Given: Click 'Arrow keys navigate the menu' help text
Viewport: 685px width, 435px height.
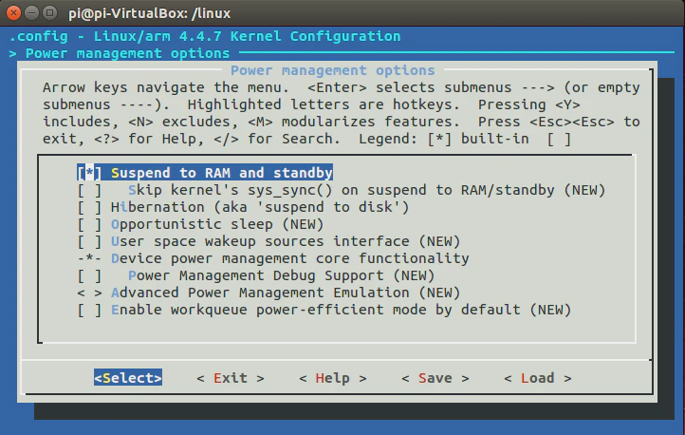Looking at the screenshot, I should (166, 87).
